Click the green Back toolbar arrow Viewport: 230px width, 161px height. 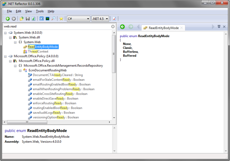8,19
